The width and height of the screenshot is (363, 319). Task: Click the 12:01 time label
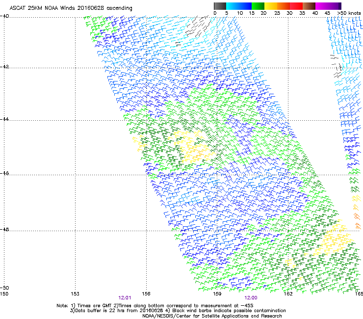[x=125, y=298]
